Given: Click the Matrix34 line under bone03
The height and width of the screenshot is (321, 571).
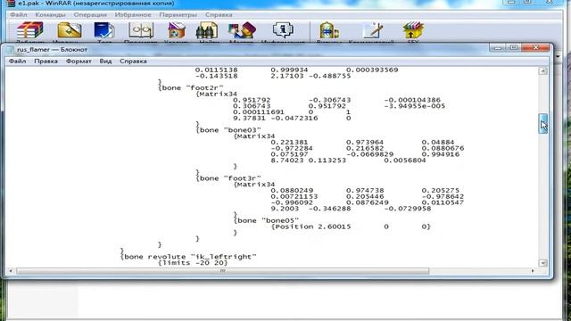Looking at the screenshot, I should (254, 136).
